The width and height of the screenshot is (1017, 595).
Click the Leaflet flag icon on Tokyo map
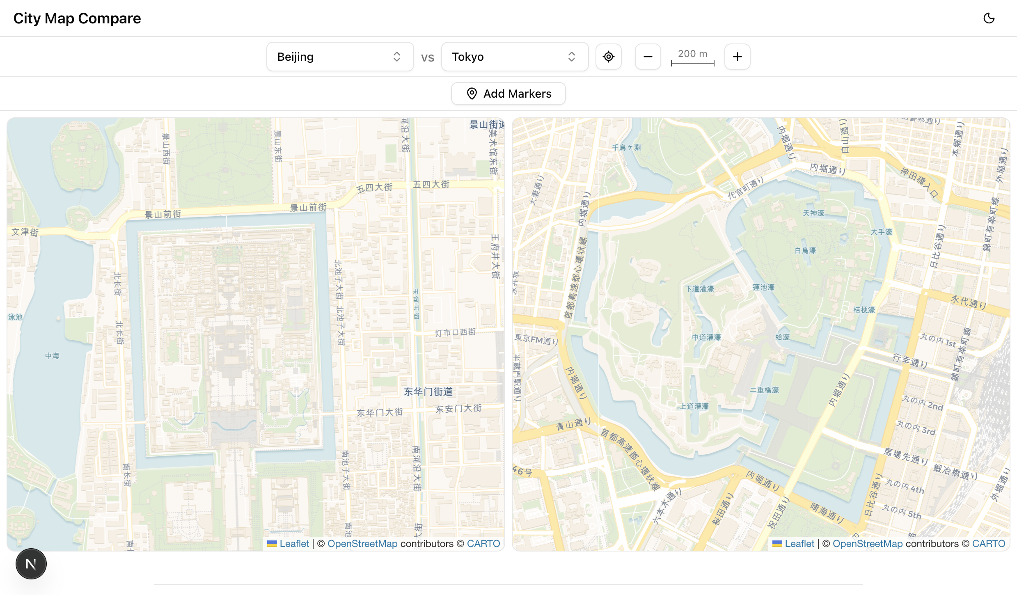(777, 544)
